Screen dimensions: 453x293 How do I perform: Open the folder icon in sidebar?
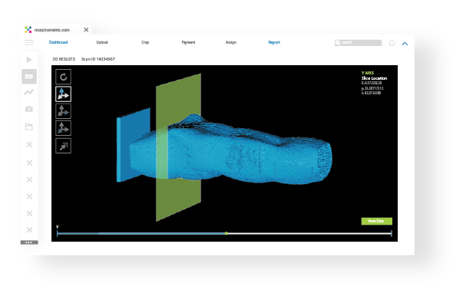click(x=29, y=127)
